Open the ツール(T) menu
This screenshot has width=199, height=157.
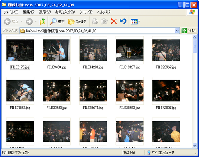coord(86,12)
